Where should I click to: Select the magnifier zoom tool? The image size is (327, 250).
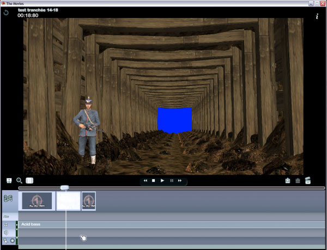(19, 180)
